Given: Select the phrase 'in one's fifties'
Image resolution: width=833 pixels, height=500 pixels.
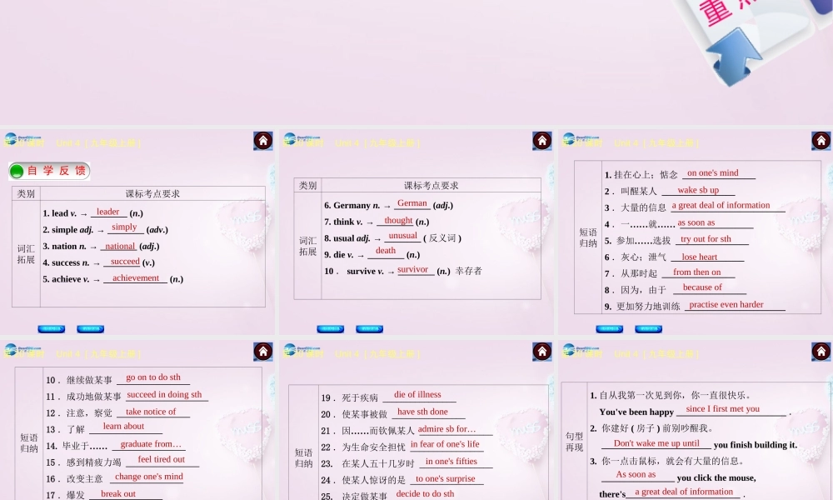Looking at the screenshot, I should [x=451, y=461].
